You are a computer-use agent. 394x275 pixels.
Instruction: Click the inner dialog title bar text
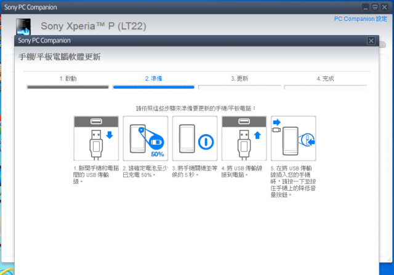(44, 41)
